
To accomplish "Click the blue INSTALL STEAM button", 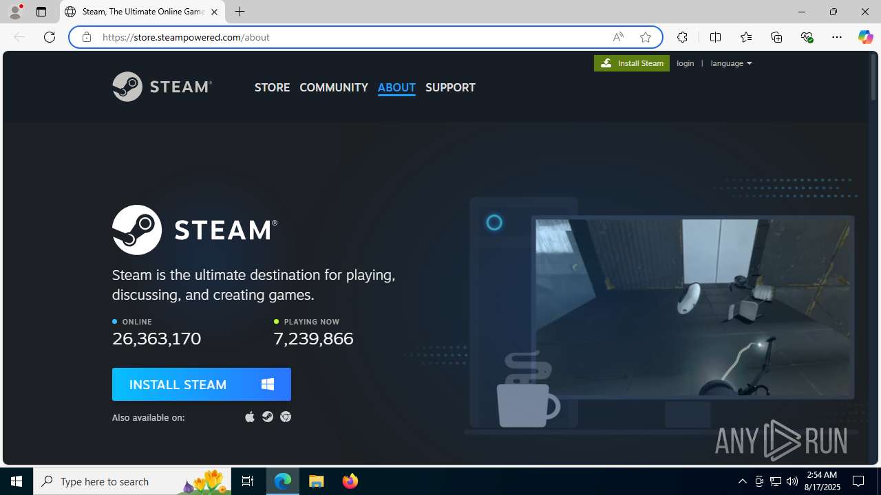I will 202,384.
